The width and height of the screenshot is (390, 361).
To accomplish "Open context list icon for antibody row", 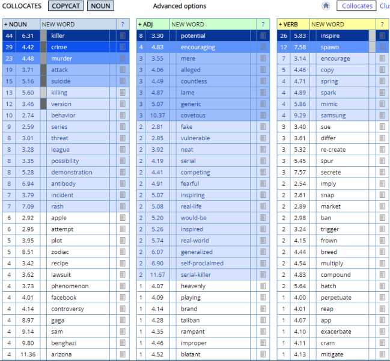I will click(x=123, y=184).
